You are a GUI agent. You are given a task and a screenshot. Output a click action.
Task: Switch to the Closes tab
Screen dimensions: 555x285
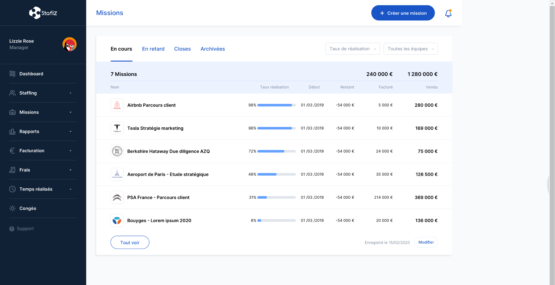(x=182, y=49)
